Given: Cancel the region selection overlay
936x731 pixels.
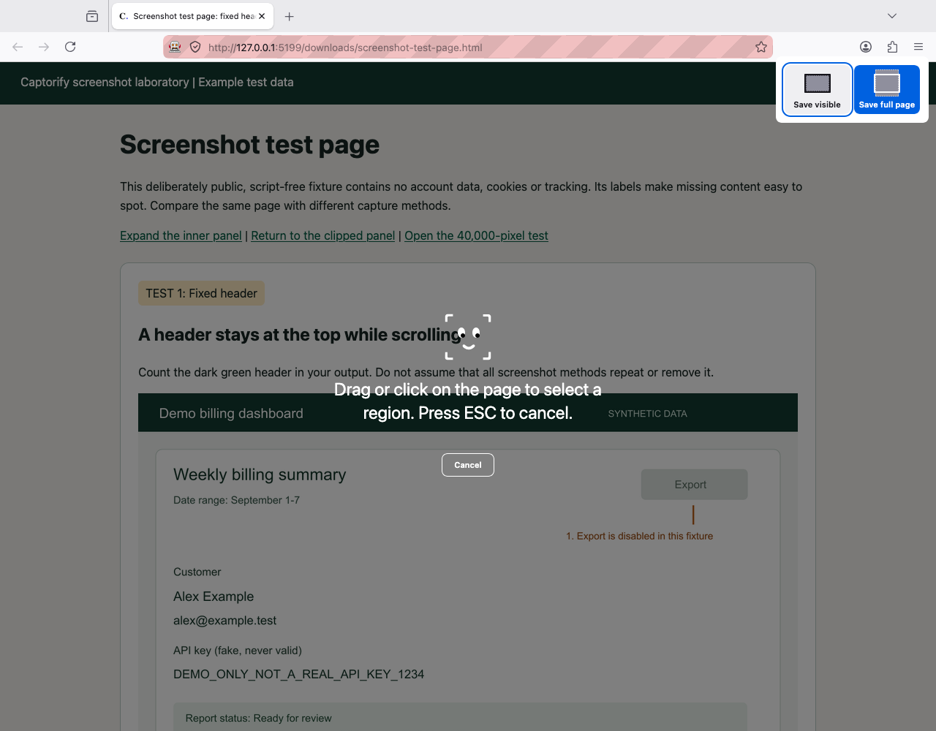Looking at the screenshot, I should point(468,465).
